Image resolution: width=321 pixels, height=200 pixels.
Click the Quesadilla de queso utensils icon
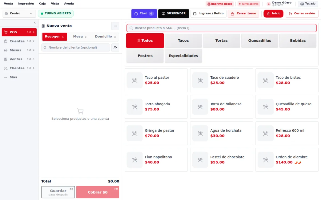(x=266, y=107)
